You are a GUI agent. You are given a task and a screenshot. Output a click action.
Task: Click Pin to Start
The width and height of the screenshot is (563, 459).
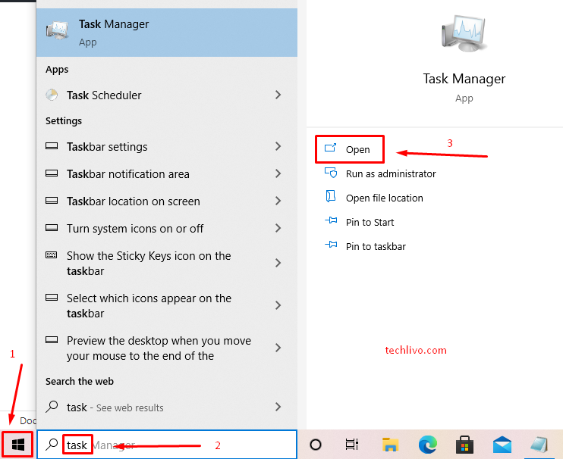pyautogui.click(x=370, y=222)
